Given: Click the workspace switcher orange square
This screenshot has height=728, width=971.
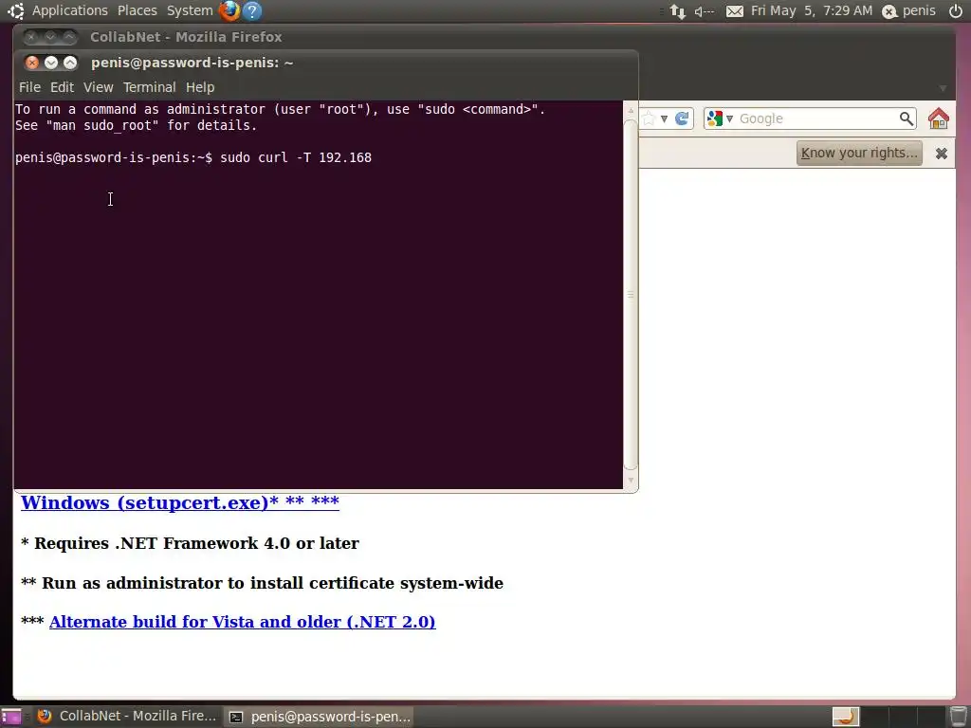Looking at the screenshot, I should pos(845,717).
